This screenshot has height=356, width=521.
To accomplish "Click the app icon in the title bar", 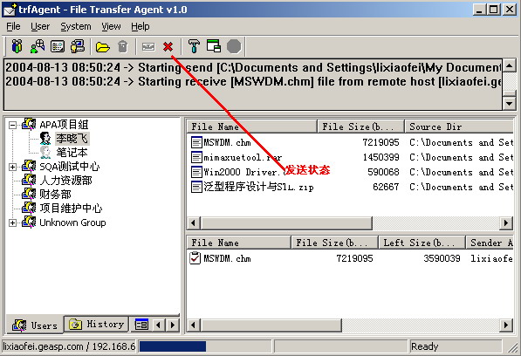I will pyautogui.click(x=10, y=10).
